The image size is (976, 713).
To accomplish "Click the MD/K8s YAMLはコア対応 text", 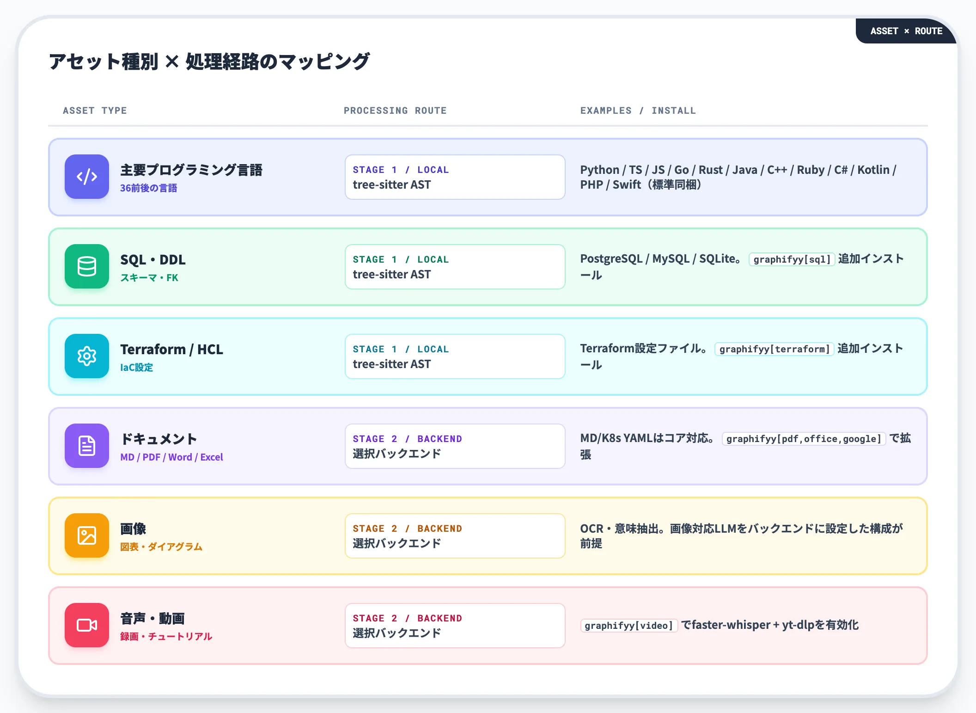I will (x=647, y=438).
